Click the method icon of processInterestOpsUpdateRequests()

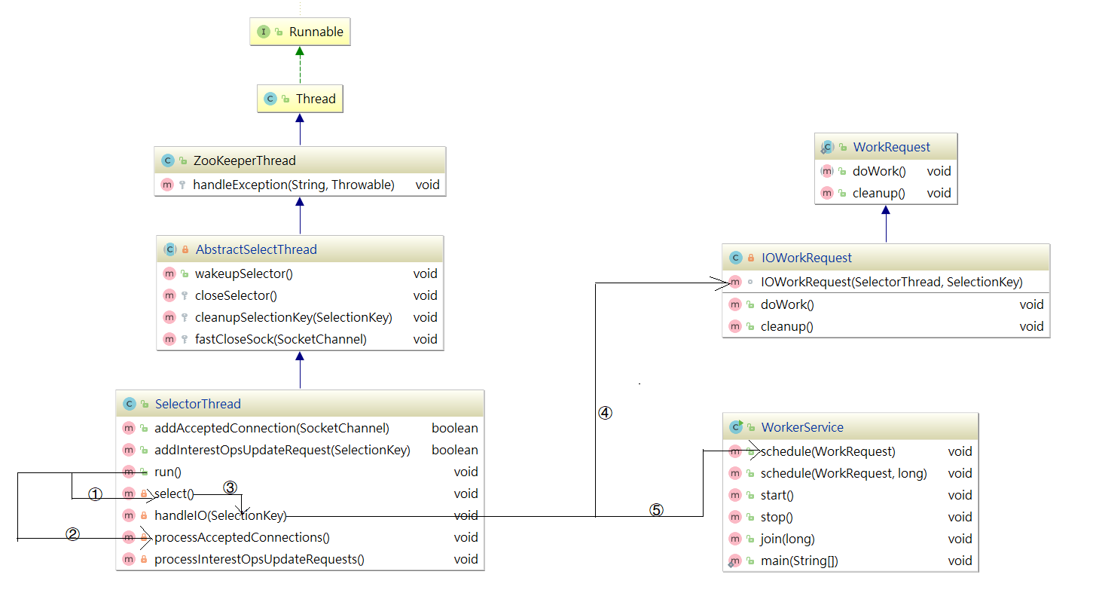[x=128, y=559]
